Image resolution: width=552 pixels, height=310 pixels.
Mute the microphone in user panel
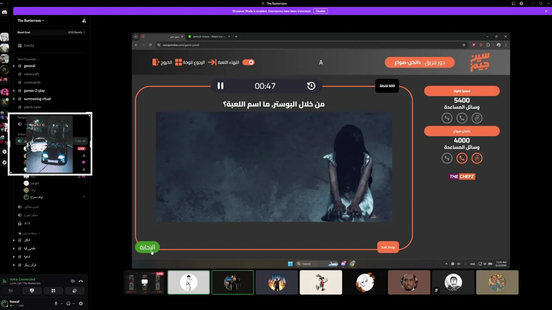pos(56,304)
